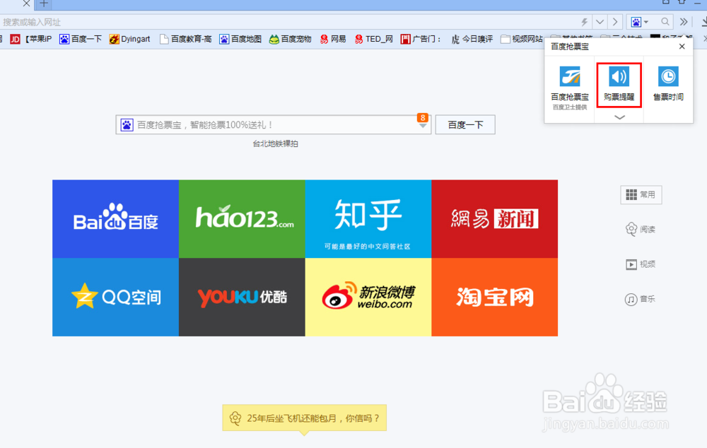Open the YOUKU 优酷 tile
Viewport: 707px width, 448px height.
click(x=242, y=297)
